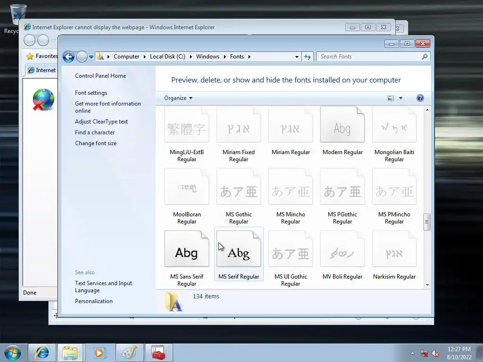Click Local Disk (C:) in the breadcrumb

[x=167, y=57]
